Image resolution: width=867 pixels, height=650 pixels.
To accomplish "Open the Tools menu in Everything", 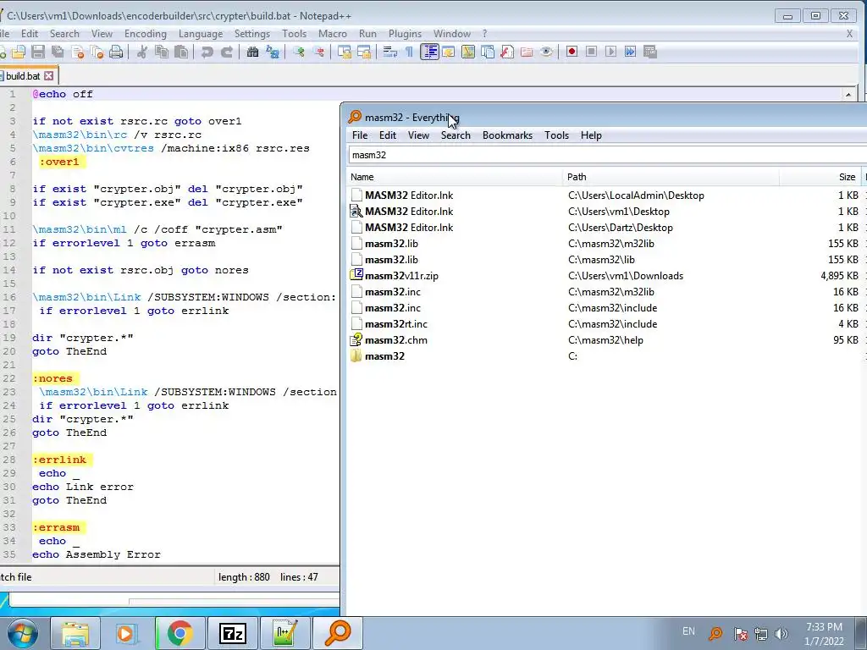I will coord(556,135).
